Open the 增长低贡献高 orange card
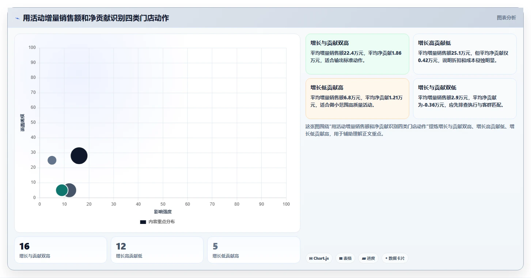This screenshot has height=278, width=531. [357, 99]
